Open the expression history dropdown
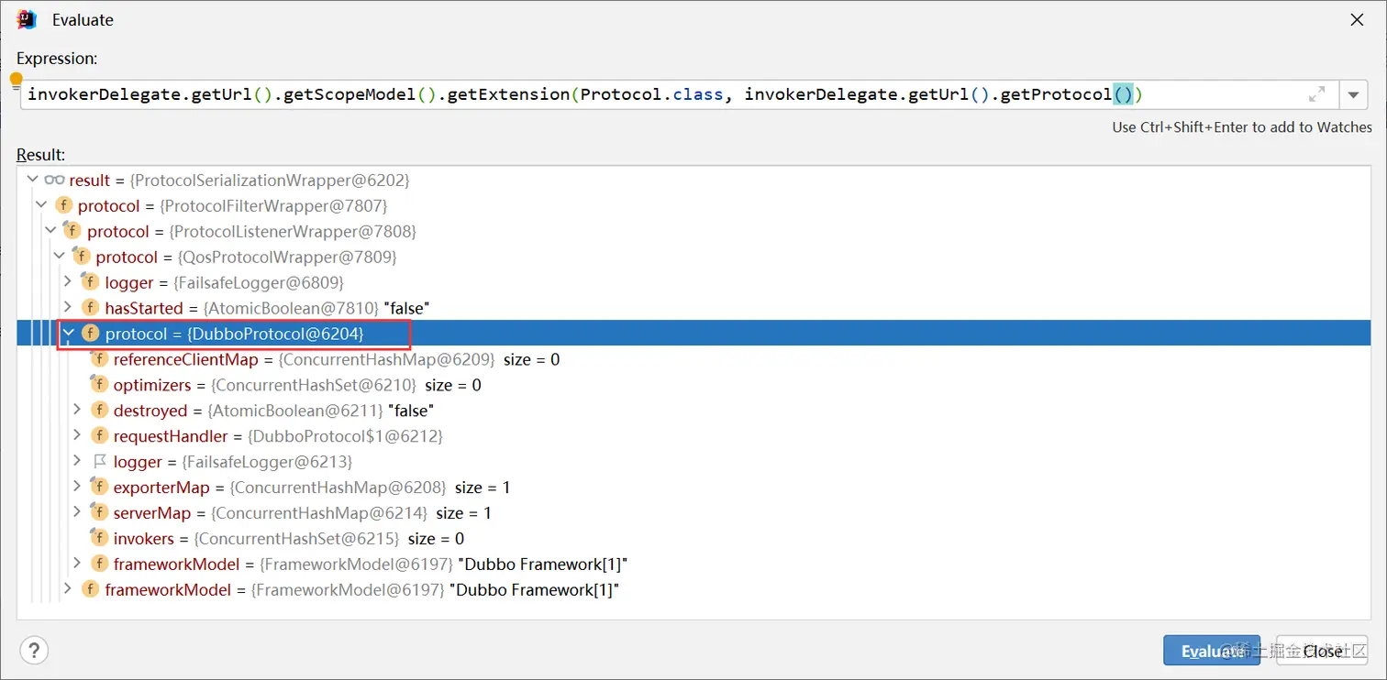This screenshot has height=680, width=1387. 1354,94
